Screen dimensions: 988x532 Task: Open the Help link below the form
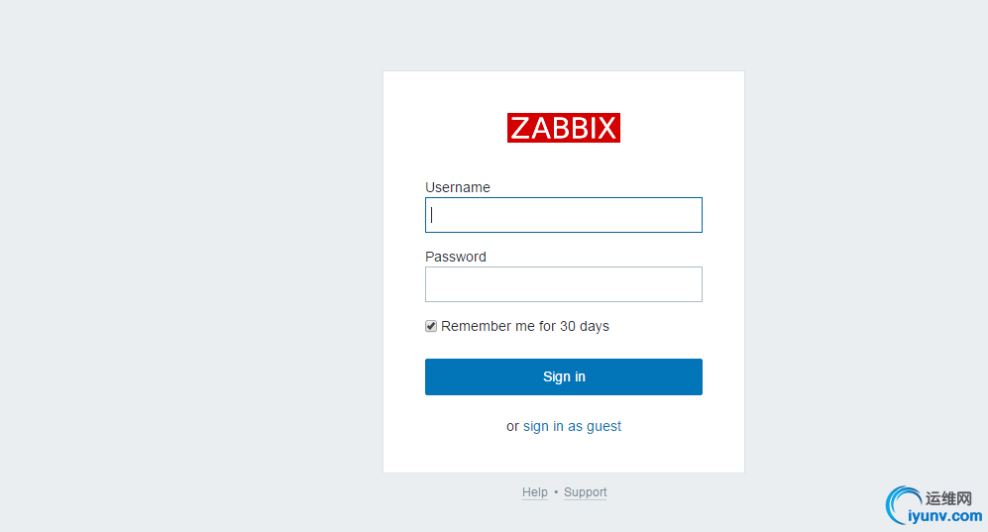tap(535, 492)
